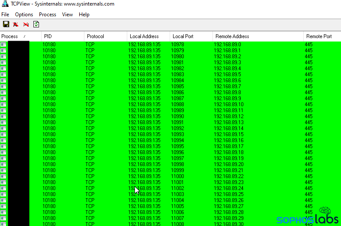Click process icon in row with local port 10989
Viewport: 341px width, 226px height.
tap(3, 110)
